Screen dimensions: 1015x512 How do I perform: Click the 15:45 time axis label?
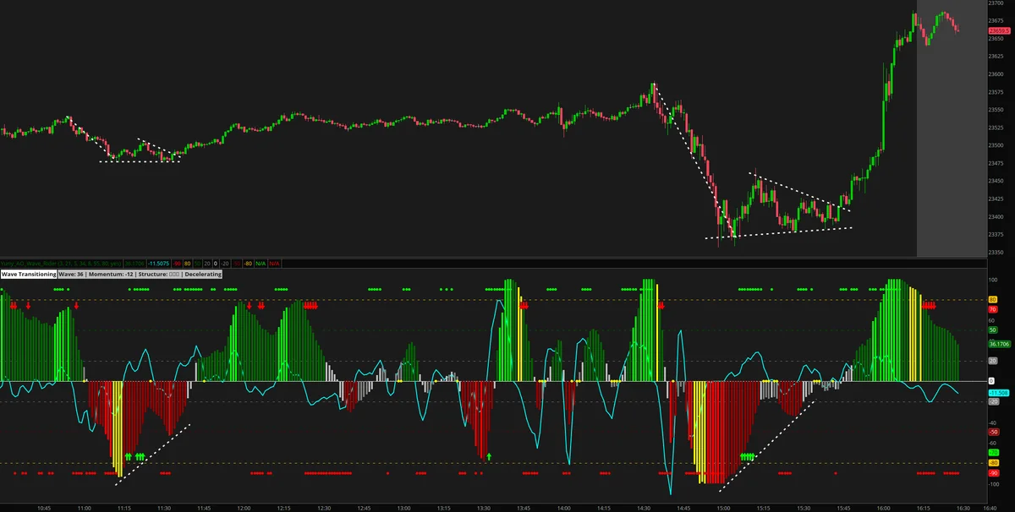(x=843, y=508)
